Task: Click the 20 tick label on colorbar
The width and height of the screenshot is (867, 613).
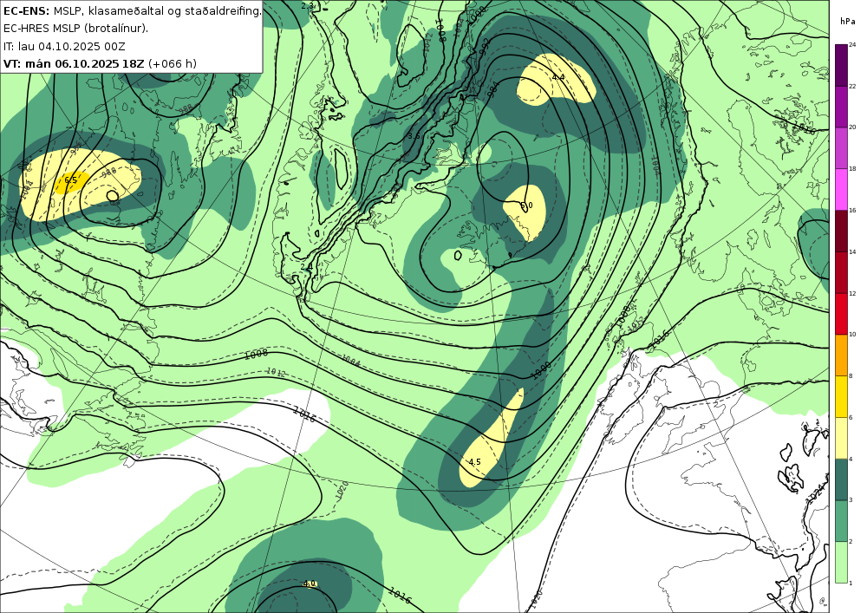Action: tap(852, 127)
